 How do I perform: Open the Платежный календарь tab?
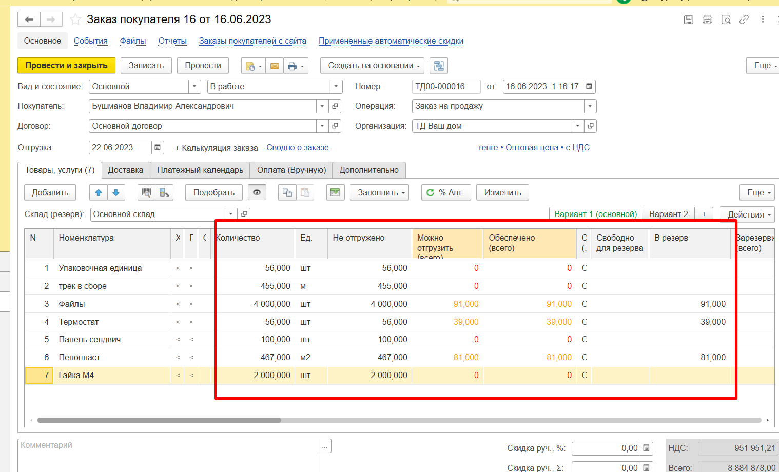click(200, 170)
